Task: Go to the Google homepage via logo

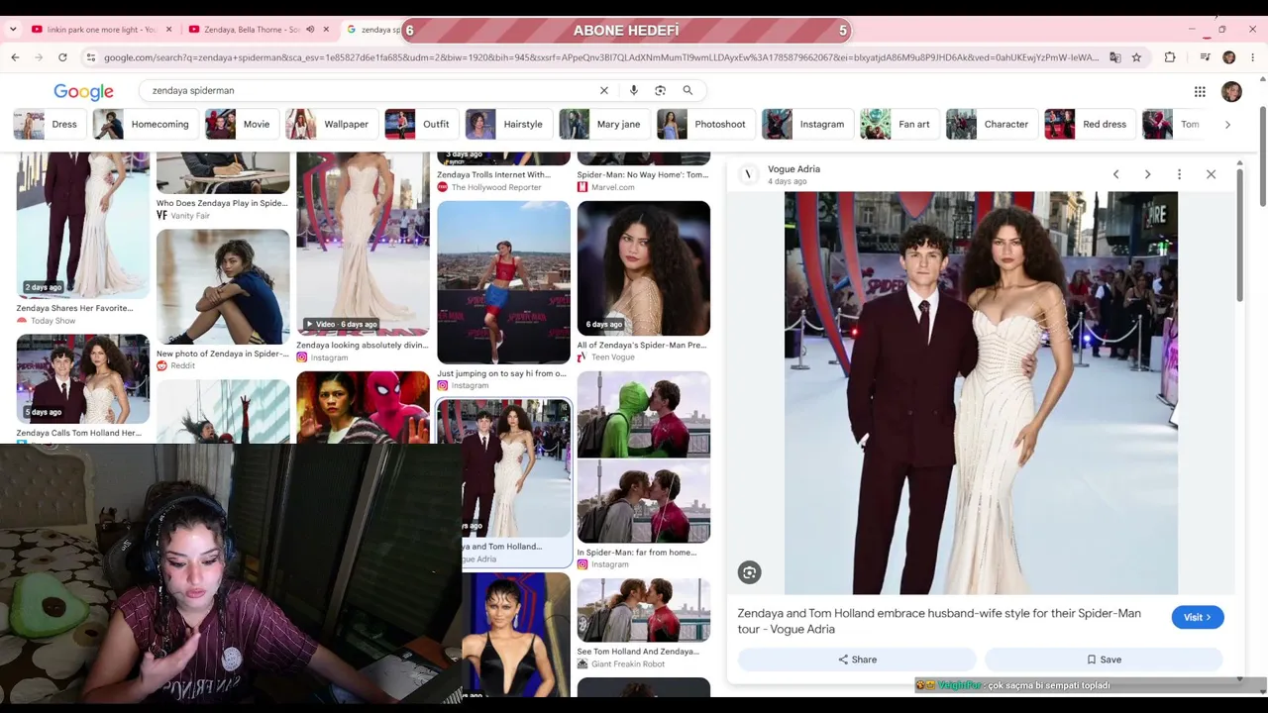Action: point(83,91)
